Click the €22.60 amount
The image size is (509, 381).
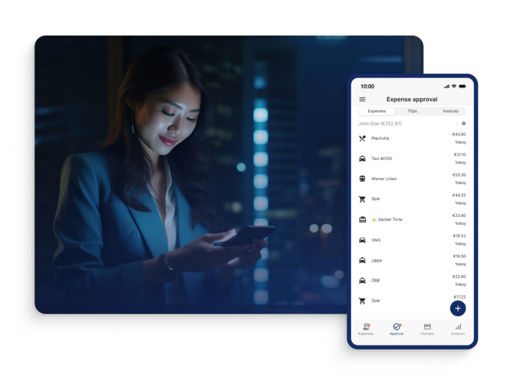[x=459, y=276]
